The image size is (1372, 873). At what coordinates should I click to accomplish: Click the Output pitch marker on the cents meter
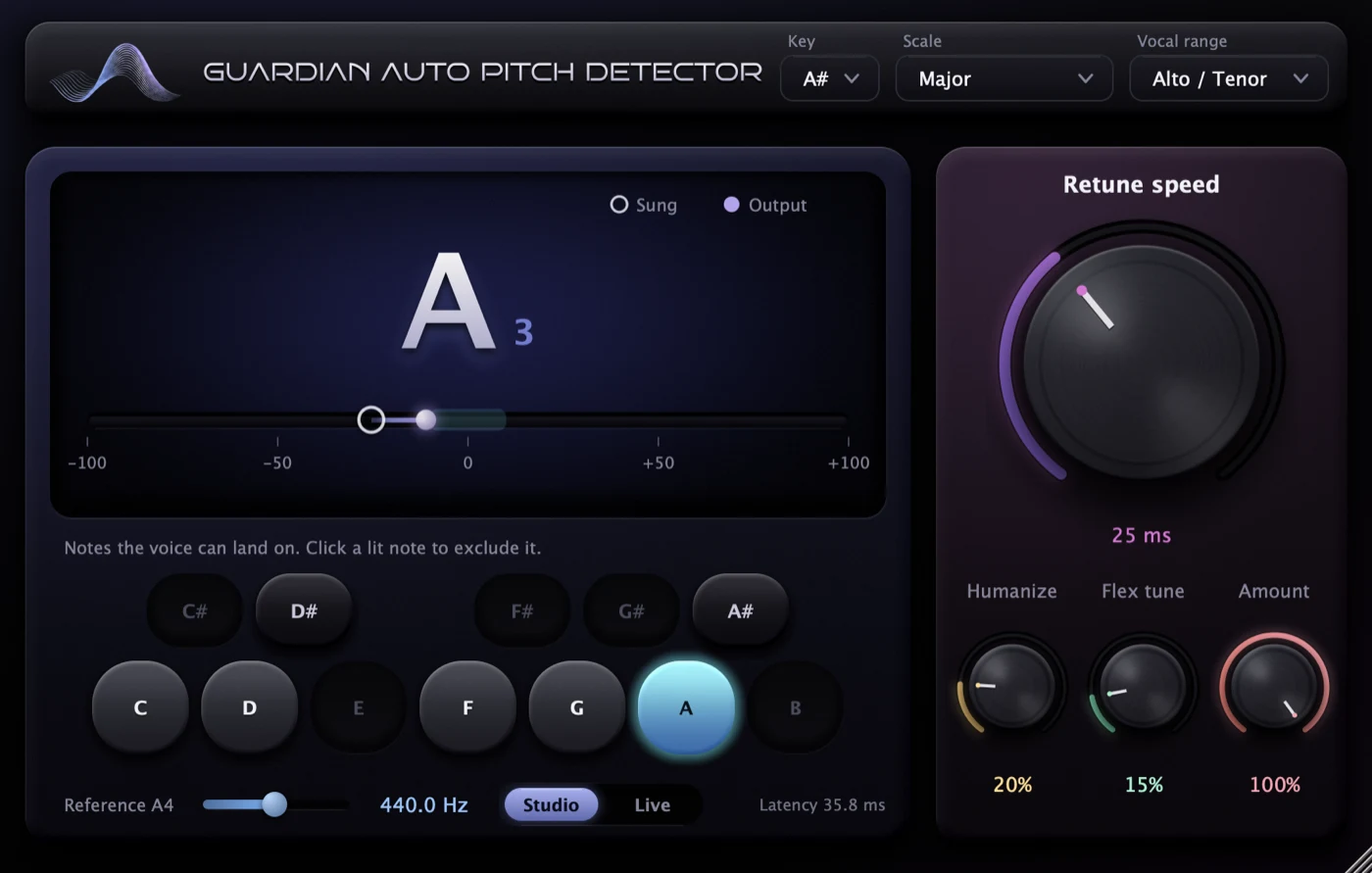[x=425, y=420]
